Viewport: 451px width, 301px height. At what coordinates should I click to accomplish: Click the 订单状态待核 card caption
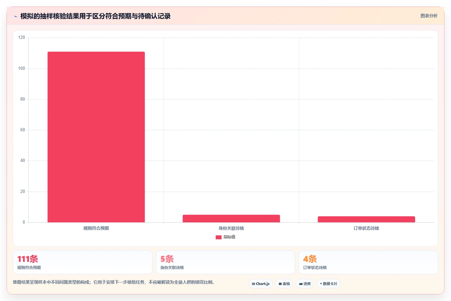point(315,268)
